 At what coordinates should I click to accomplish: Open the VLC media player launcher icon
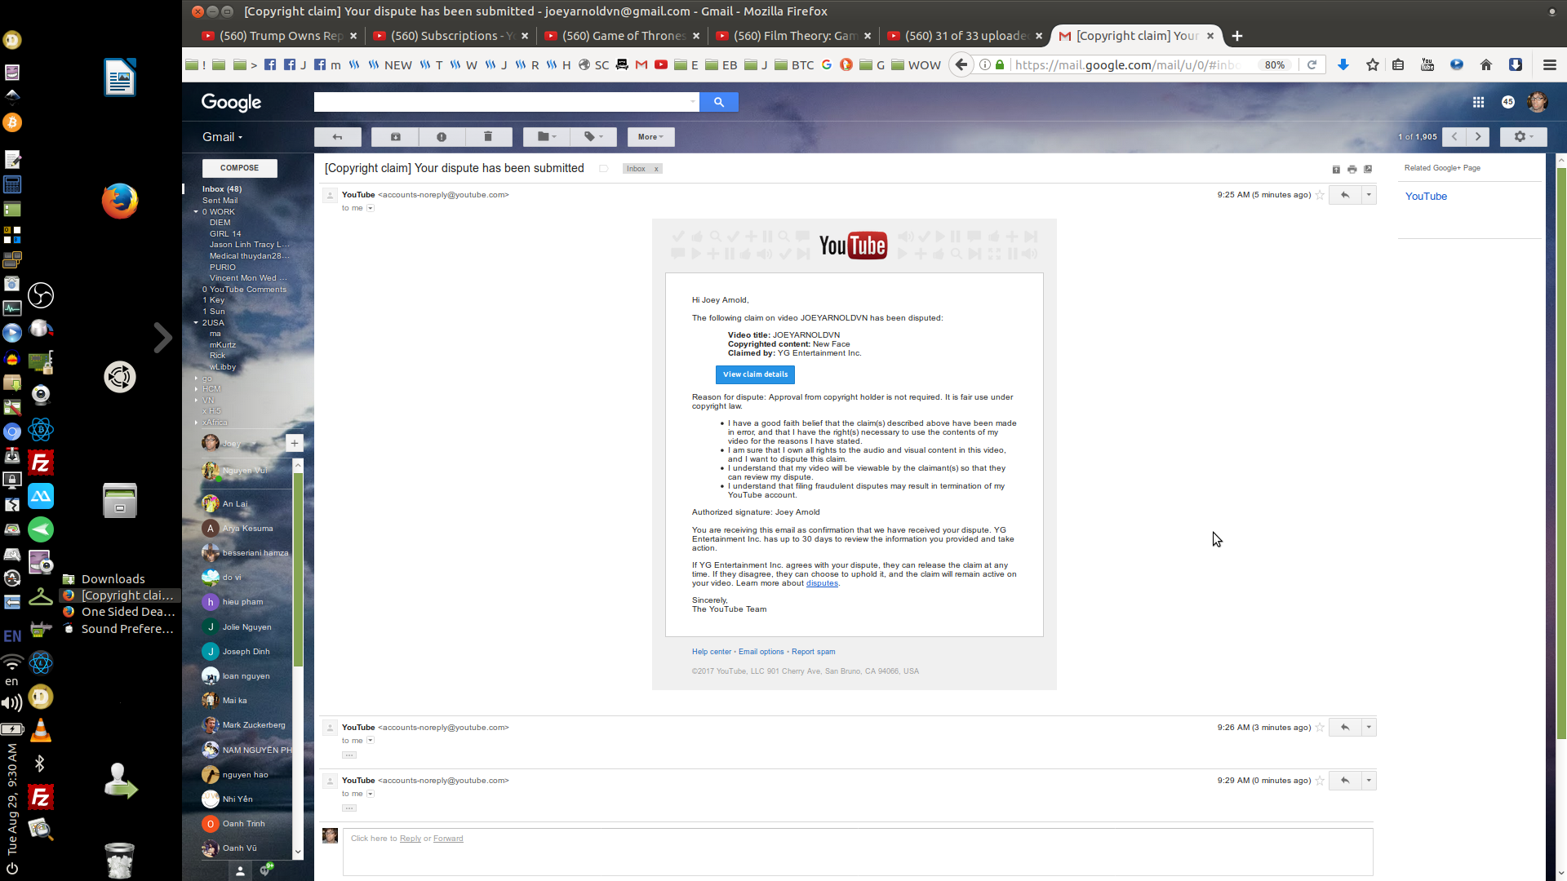(40, 731)
